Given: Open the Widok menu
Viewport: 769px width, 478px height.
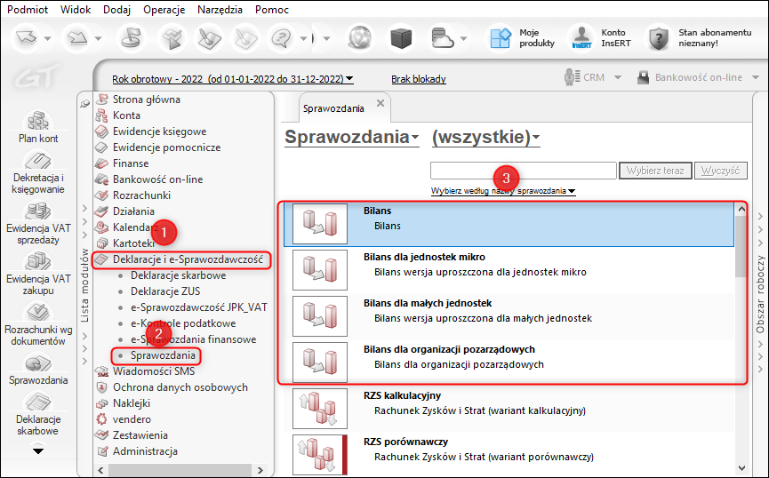Looking at the screenshot, I should pos(76,9).
